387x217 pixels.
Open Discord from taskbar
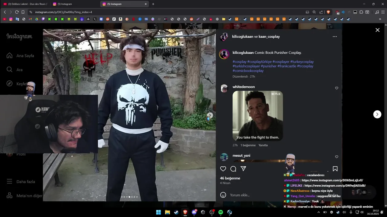pos(194,212)
